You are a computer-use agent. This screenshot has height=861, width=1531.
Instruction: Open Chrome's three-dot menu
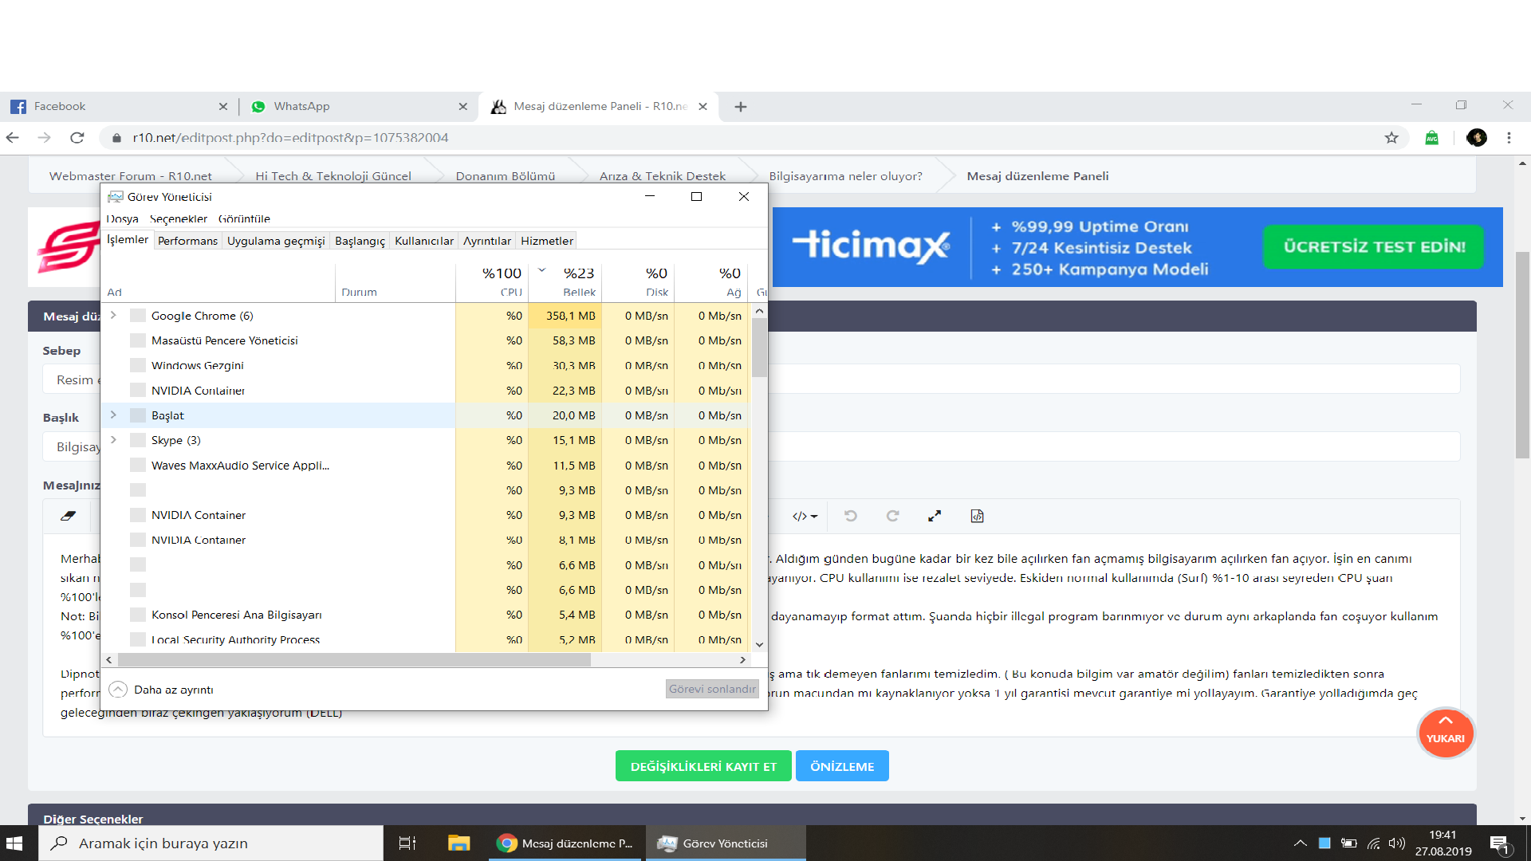point(1509,138)
